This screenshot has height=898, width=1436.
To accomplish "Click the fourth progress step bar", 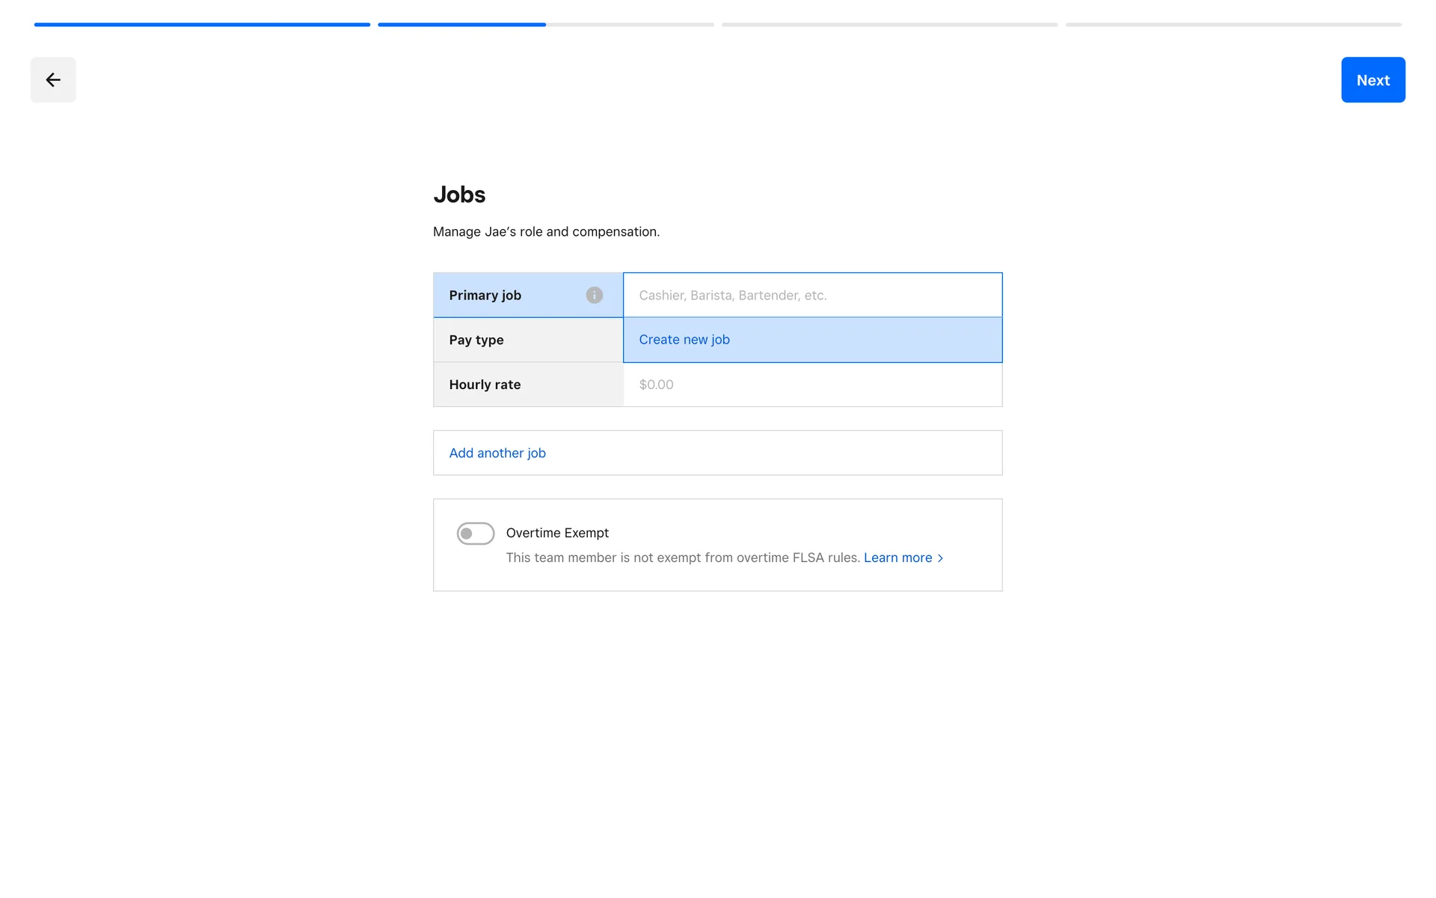I will [x=1233, y=25].
